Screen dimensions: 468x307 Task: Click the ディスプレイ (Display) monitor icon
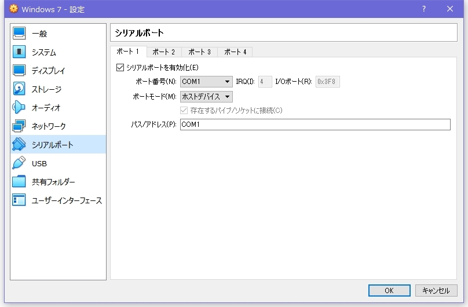point(19,71)
